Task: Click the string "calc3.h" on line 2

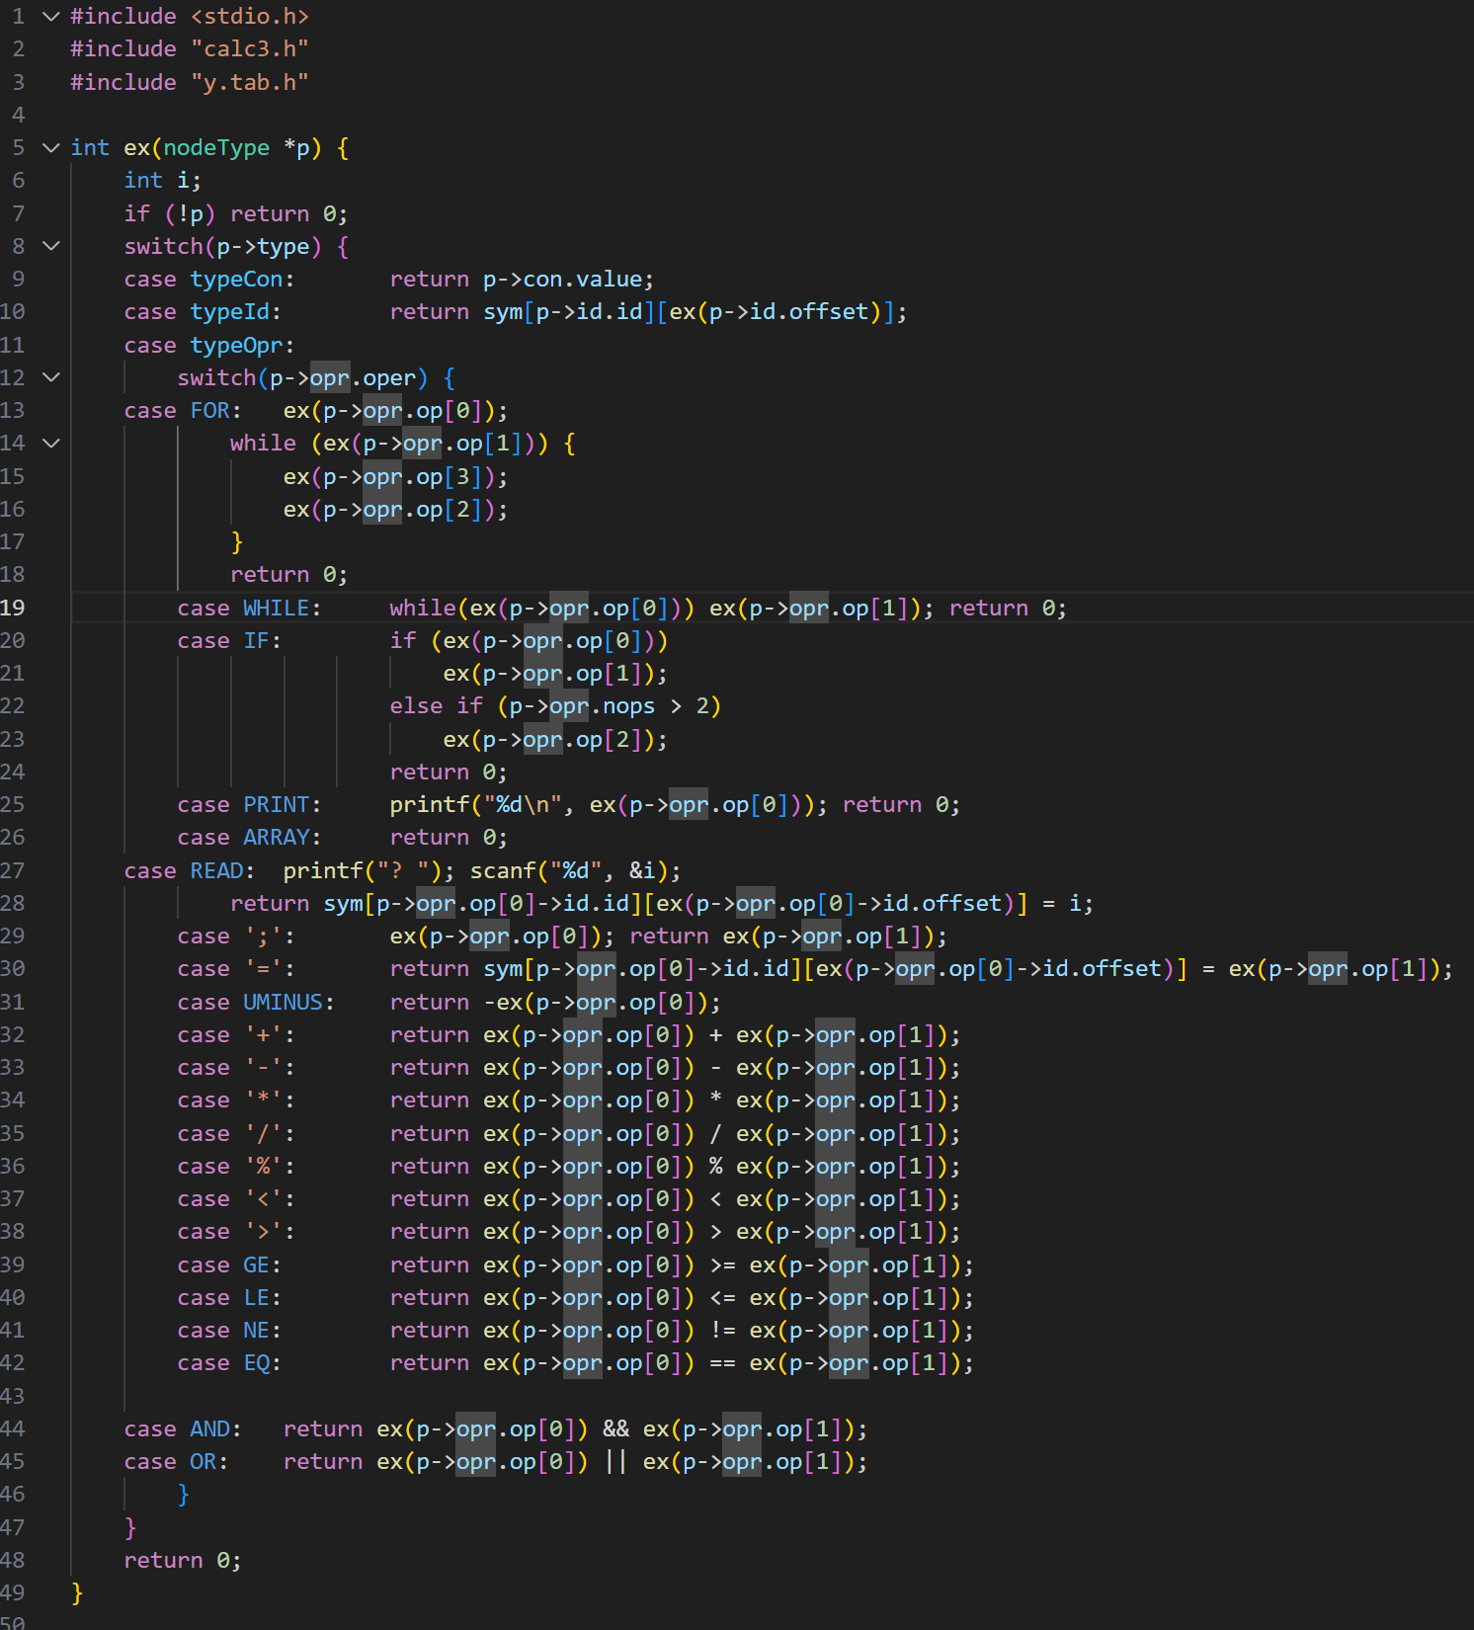Action: pos(250,49)
